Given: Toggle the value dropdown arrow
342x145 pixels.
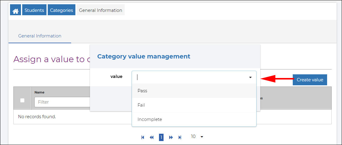Looking at the screenshot, I should point(250,77).
